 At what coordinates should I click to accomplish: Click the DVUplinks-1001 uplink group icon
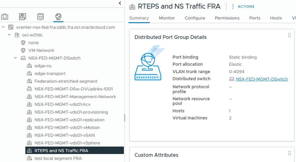click(x=29, y=89)
